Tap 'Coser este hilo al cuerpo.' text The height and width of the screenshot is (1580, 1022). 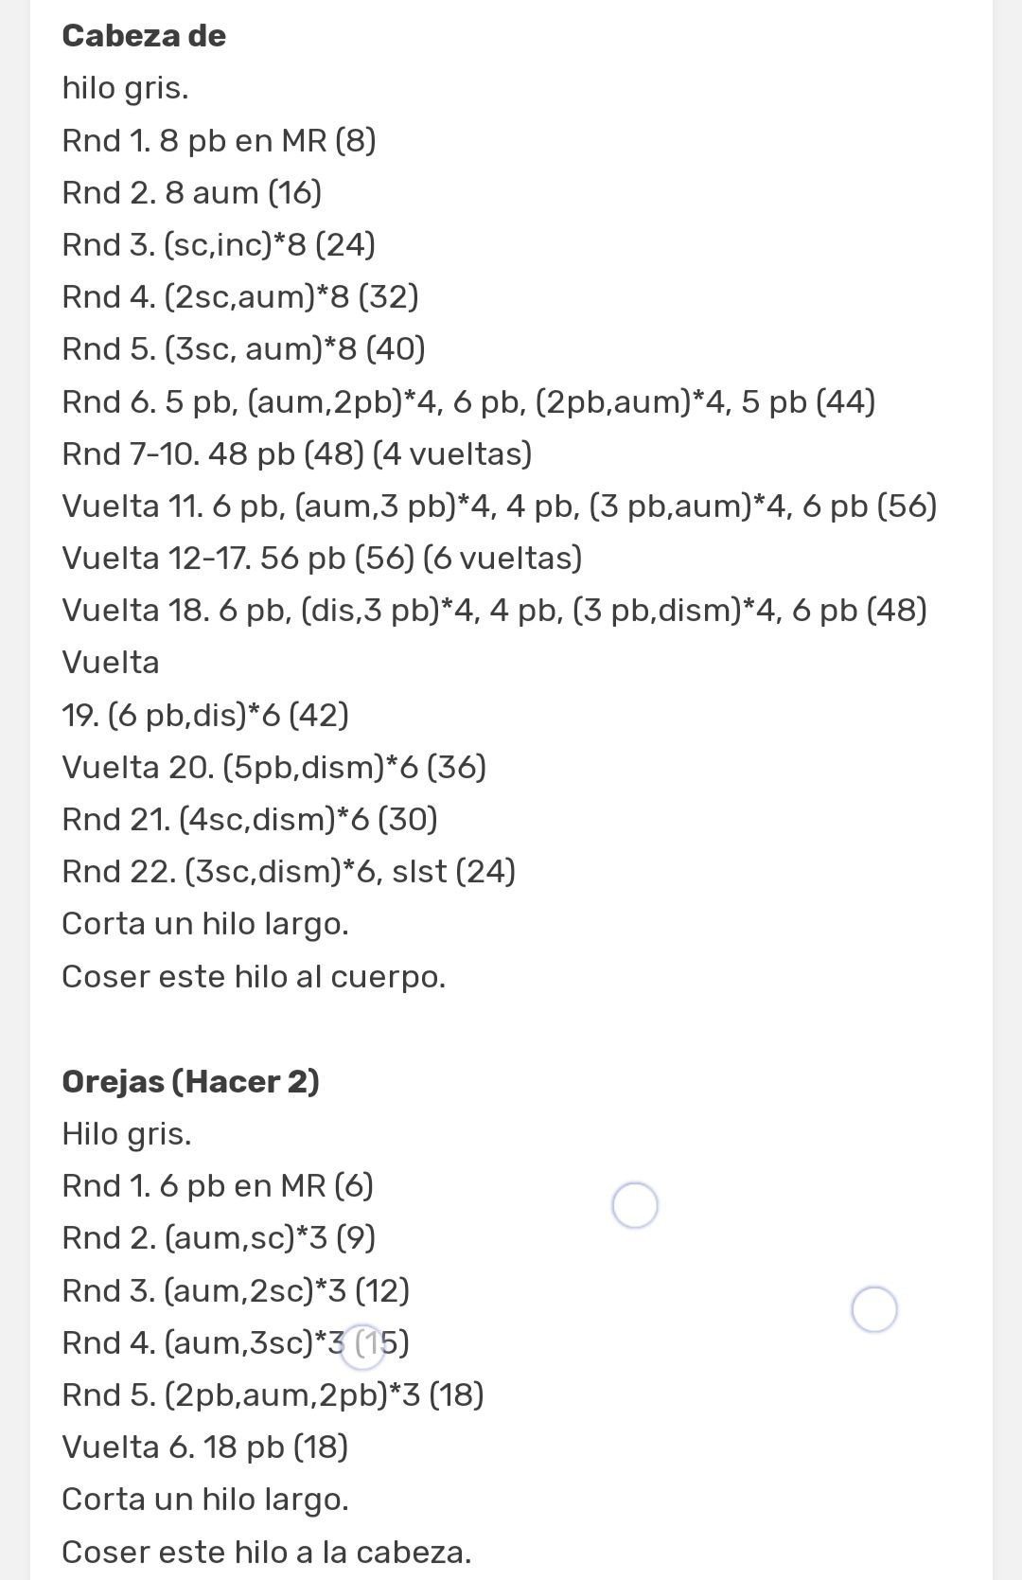(254, 976)
